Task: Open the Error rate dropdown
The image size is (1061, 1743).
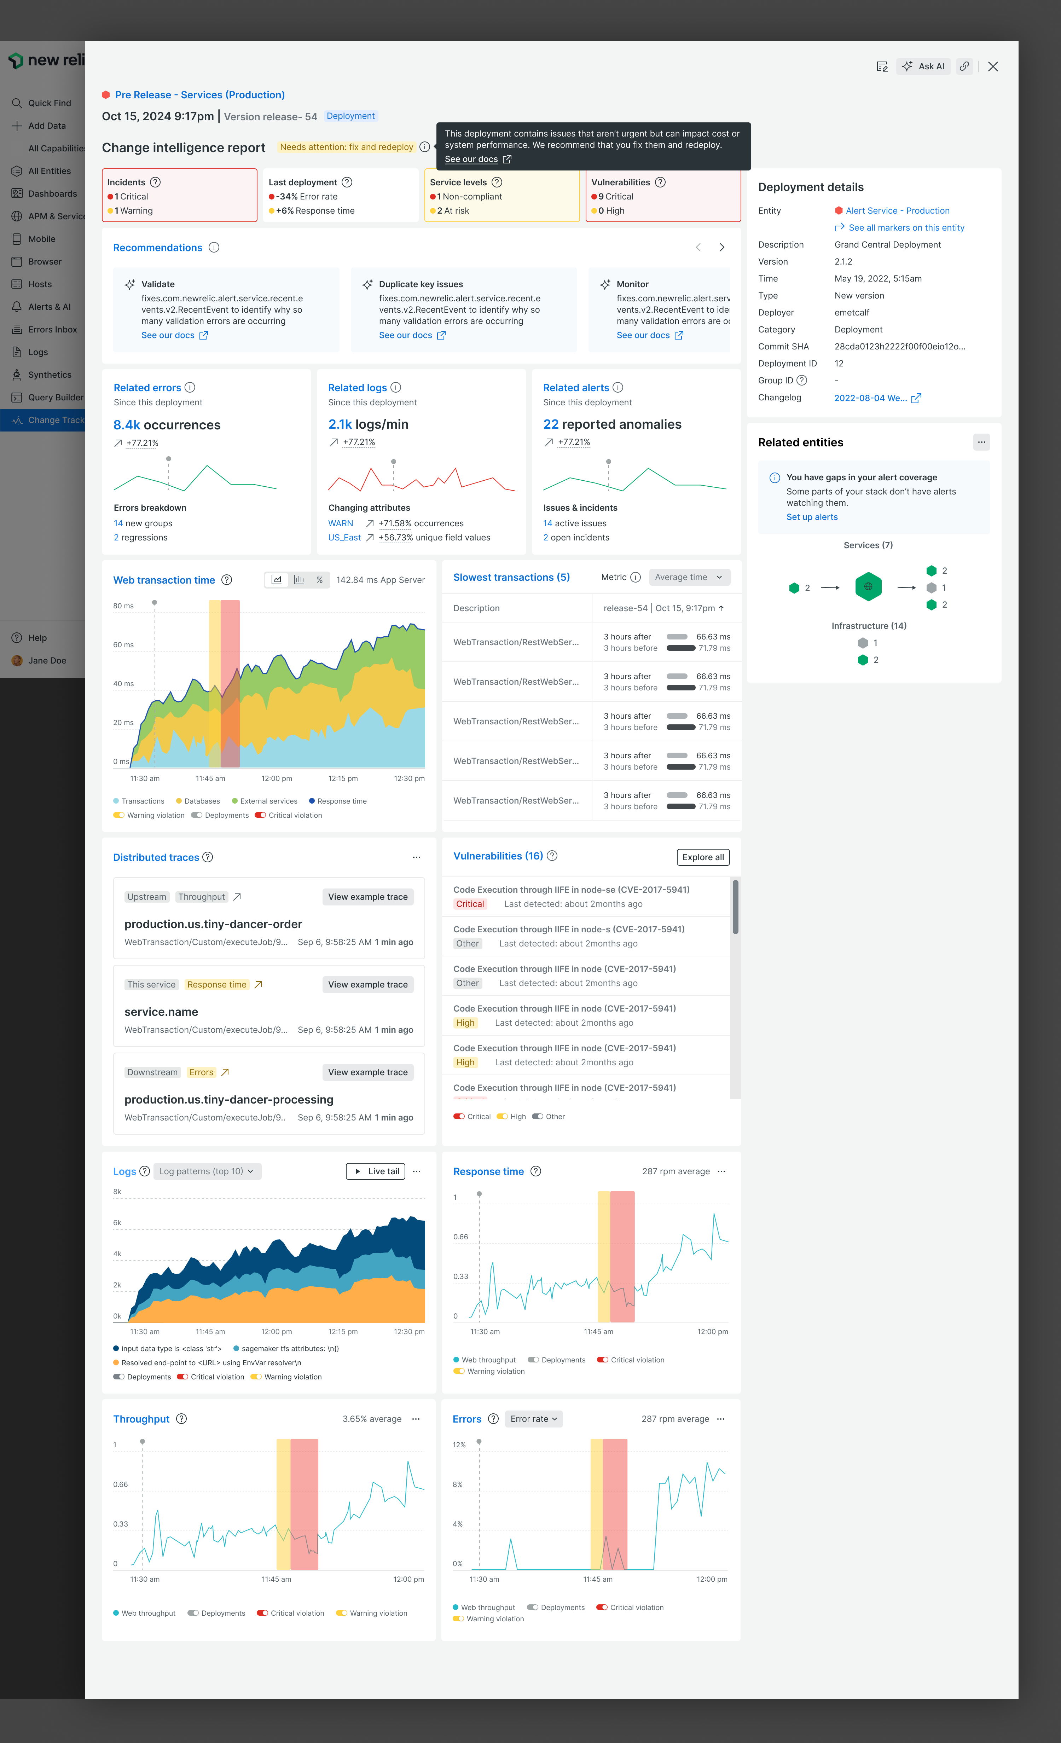Action: pyautogui.click(x=534, y=1419)
